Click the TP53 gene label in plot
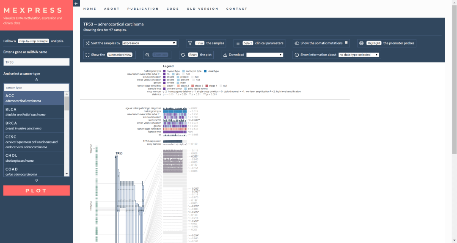This screenshot has height=243, width=457. [119, 153]
